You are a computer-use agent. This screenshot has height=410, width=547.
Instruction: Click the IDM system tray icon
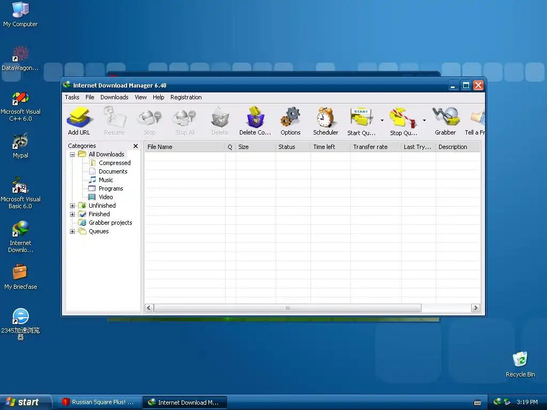[498, 402]
